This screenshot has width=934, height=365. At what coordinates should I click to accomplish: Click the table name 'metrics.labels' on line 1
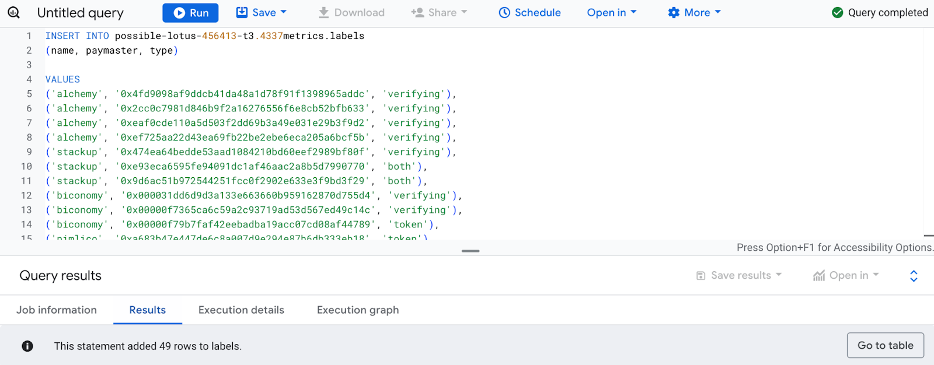(324, 36)
